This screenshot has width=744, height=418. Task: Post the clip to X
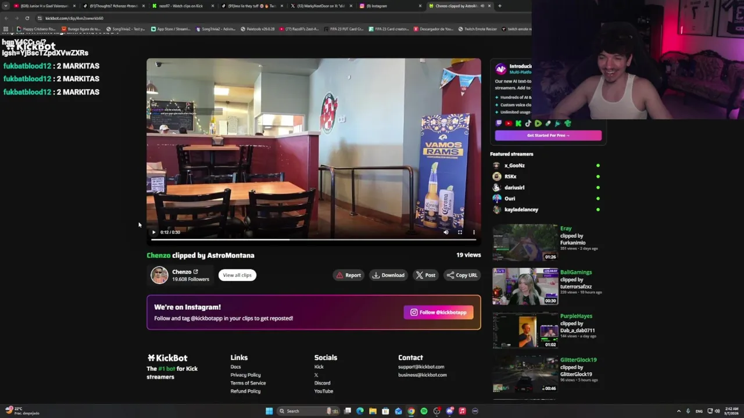tap(425, 275)
